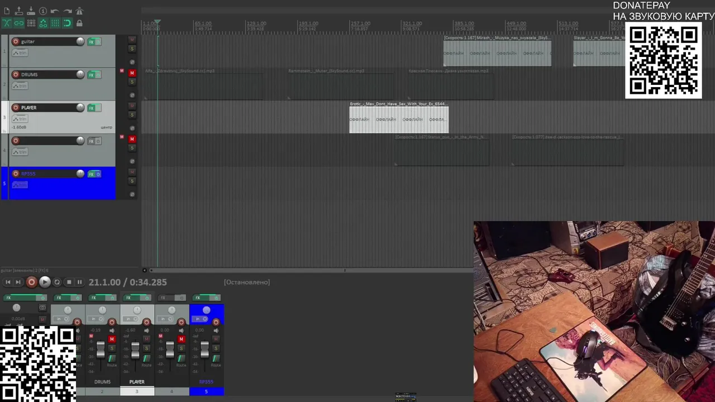Open input menu on RP355 mixer strip
The image size is (715, 402).
[x=199, y=319]
